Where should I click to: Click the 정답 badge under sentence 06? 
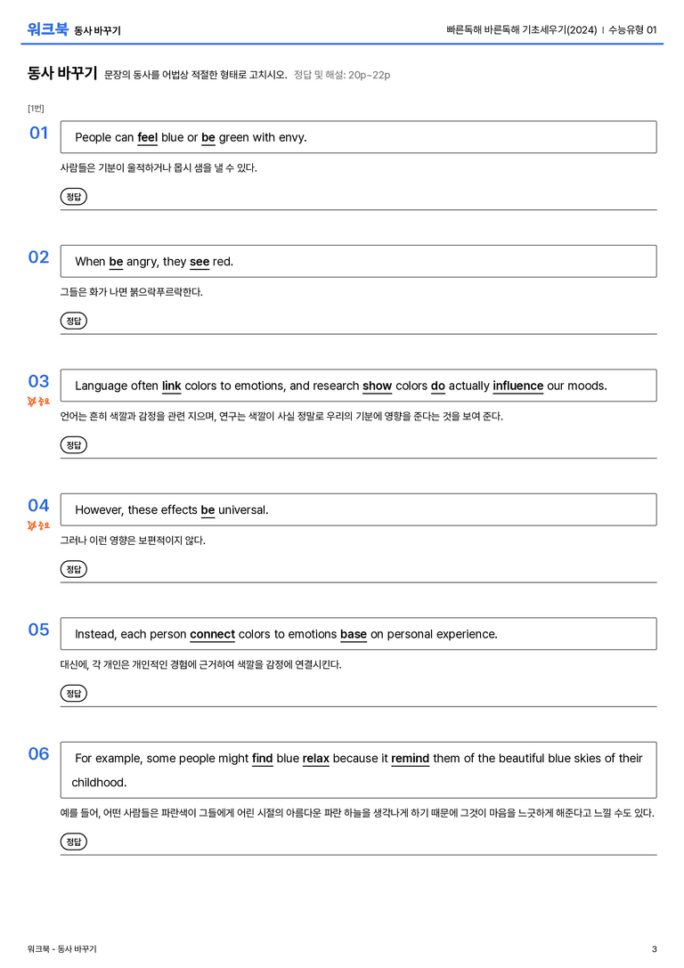tap(73, 841)
